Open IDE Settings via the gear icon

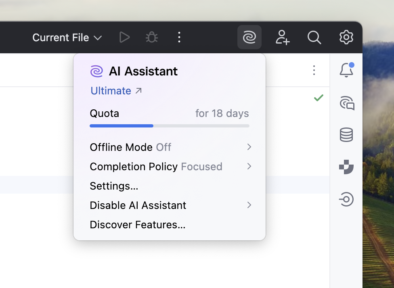pyautogui.click(x=346, y=37)
